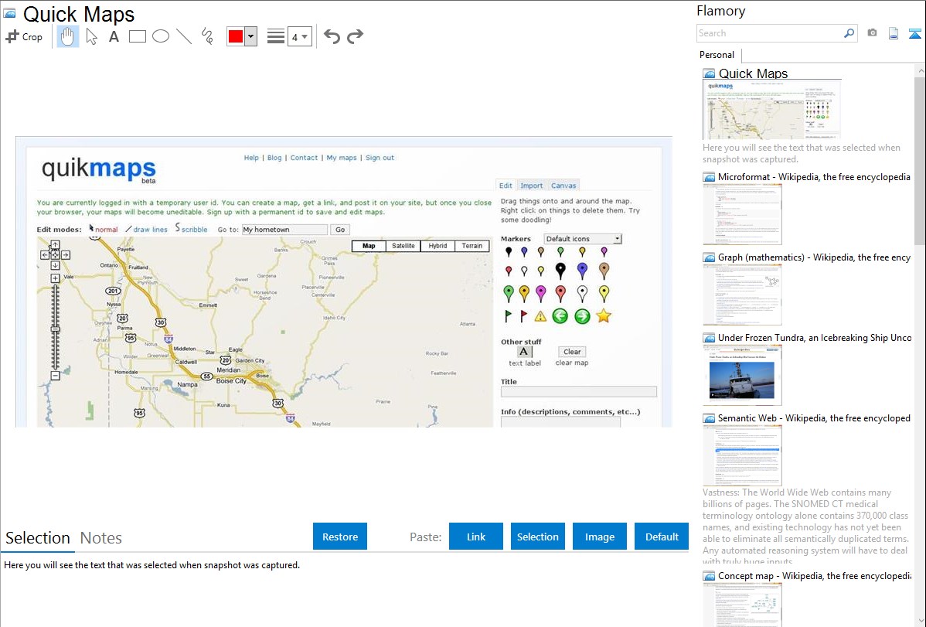Click the camera capture snapshot icon
This screenshot has height=627, width=926.
[872, 33]
